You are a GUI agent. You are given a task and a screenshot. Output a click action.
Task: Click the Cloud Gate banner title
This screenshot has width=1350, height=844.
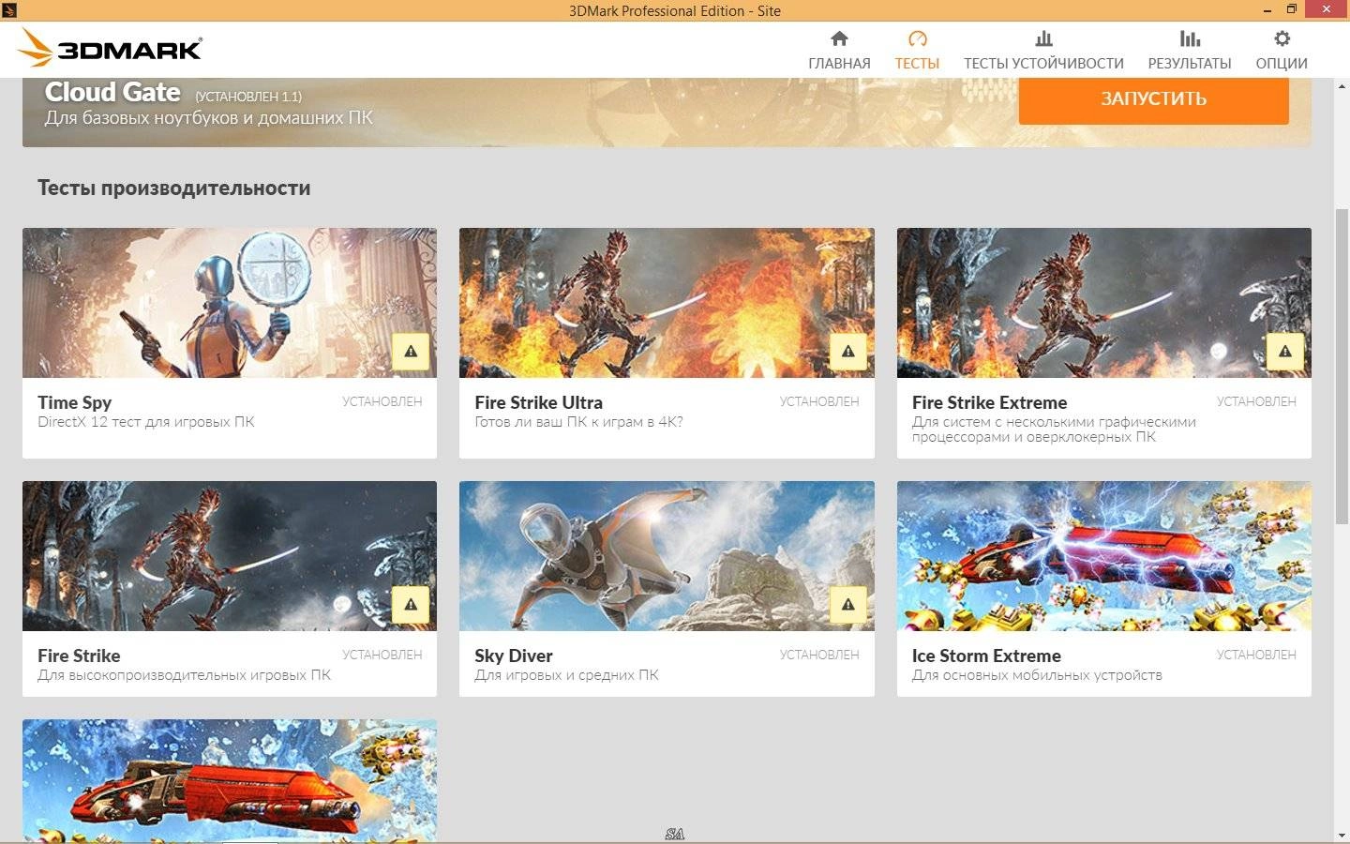pos(112,92)
